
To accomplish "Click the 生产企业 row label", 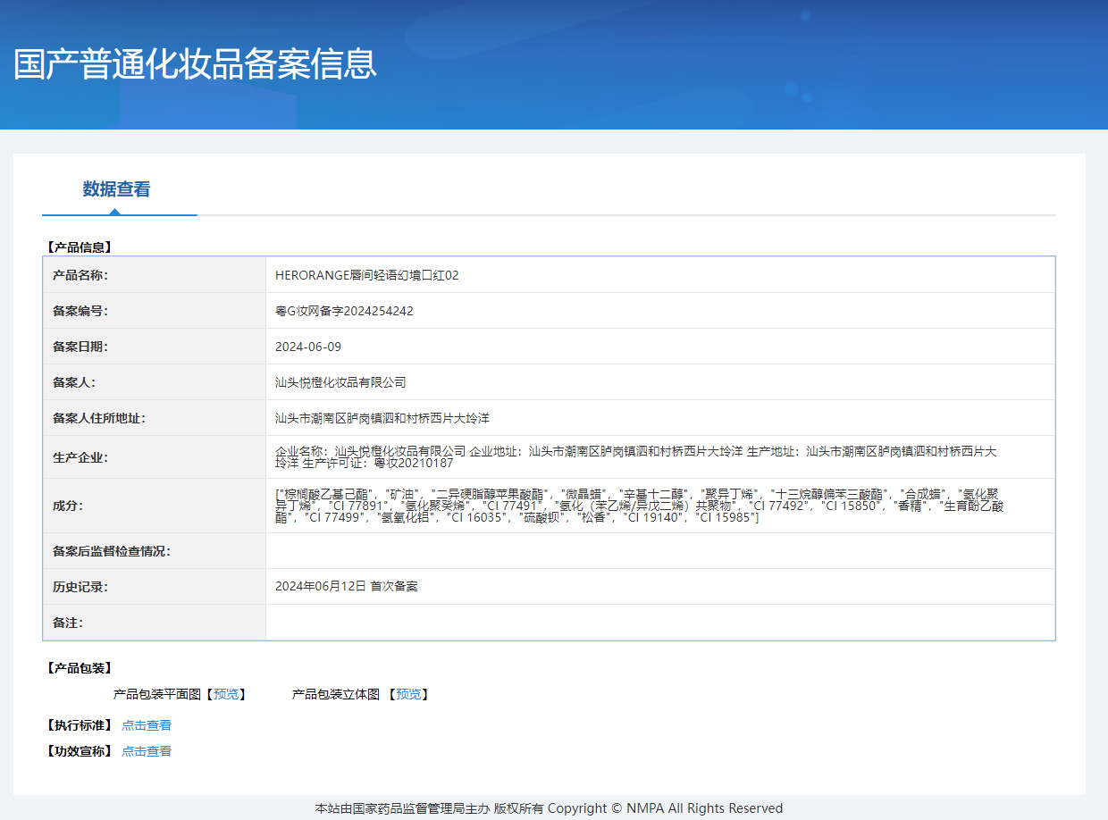I will point(80,457).
